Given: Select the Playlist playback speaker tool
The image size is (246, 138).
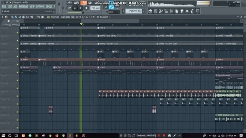Looking at the screenshot, I should [x=43, y=17].
